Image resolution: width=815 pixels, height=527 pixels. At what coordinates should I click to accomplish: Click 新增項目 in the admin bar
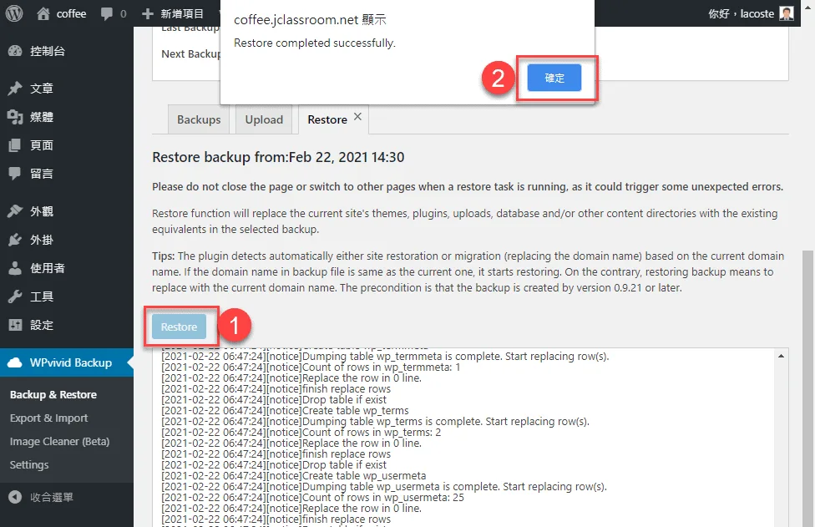[181, 13]
